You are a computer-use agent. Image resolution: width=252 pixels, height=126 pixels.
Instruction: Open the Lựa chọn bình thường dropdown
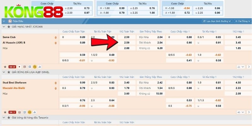tap(218, 21)
